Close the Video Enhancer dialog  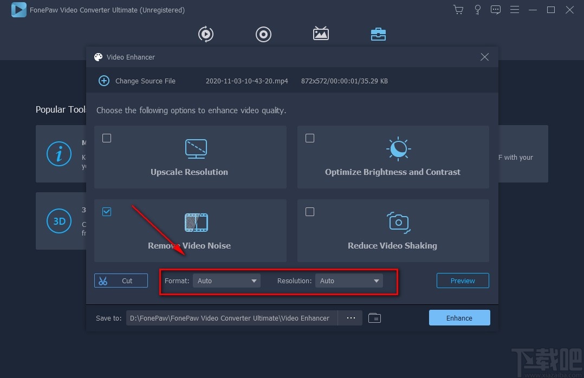click(x=484, y=57)
